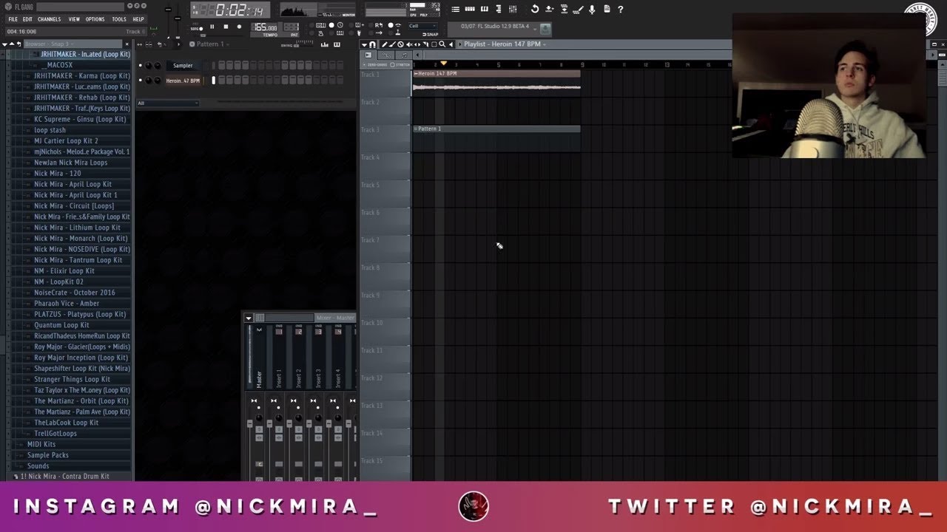Open the OPTIONS menu
Image resolution: width=947 pixels, height=532 pixels.
[95, 19]
